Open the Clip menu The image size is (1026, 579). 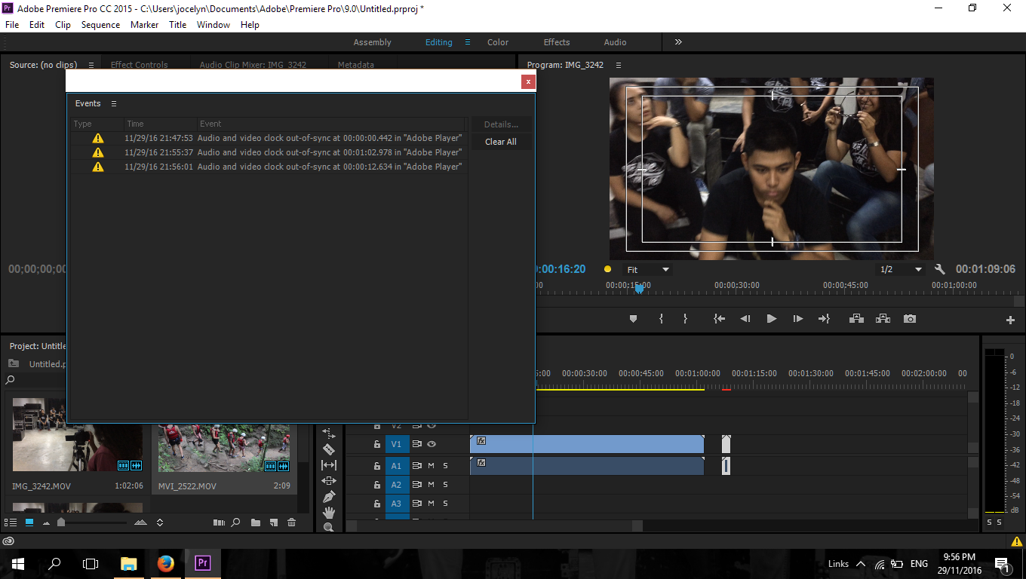coord(63,24)
